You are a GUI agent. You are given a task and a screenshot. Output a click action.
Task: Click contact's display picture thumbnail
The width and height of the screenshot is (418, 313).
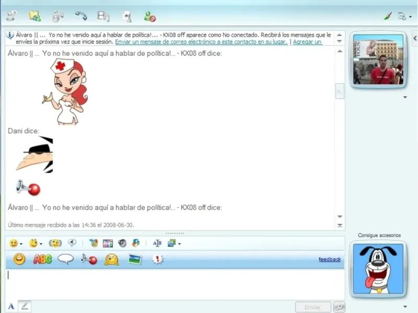(378, 59)
